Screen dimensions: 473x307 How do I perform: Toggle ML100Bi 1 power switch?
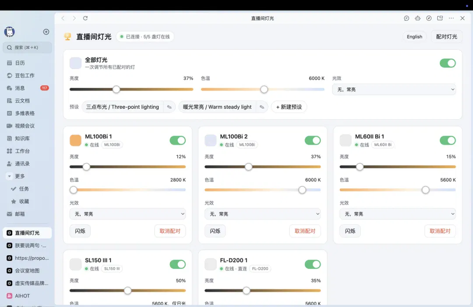point(177,140)
